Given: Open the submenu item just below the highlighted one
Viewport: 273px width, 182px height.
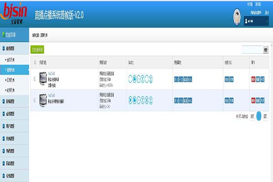Looking at the screenshot, I should (x=15, y=80).
